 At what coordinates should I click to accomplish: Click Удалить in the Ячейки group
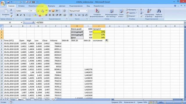pyautogui.click(x=132, y=13)
